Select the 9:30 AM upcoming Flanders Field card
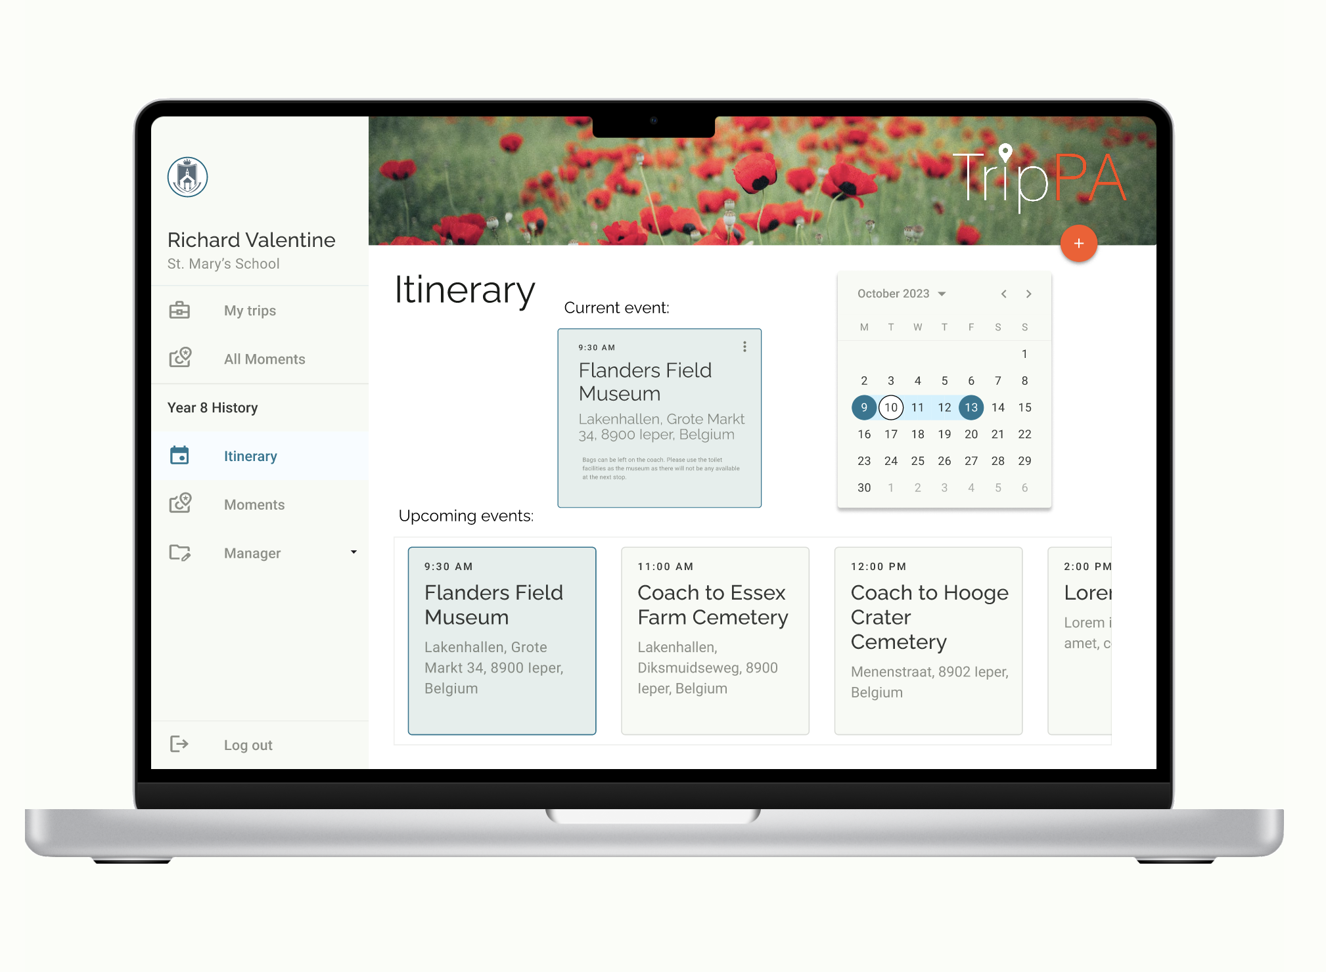The image size is (1326, 972). pos(502,640)
